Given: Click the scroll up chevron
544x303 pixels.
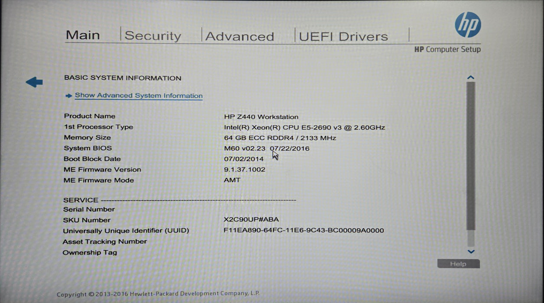Looking at the screenshot, I should click(471, 77).
